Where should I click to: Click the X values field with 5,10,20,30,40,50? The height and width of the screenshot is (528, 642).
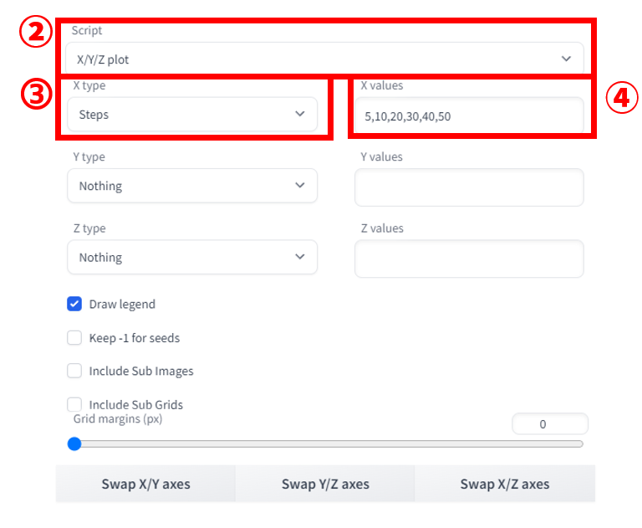469,115
